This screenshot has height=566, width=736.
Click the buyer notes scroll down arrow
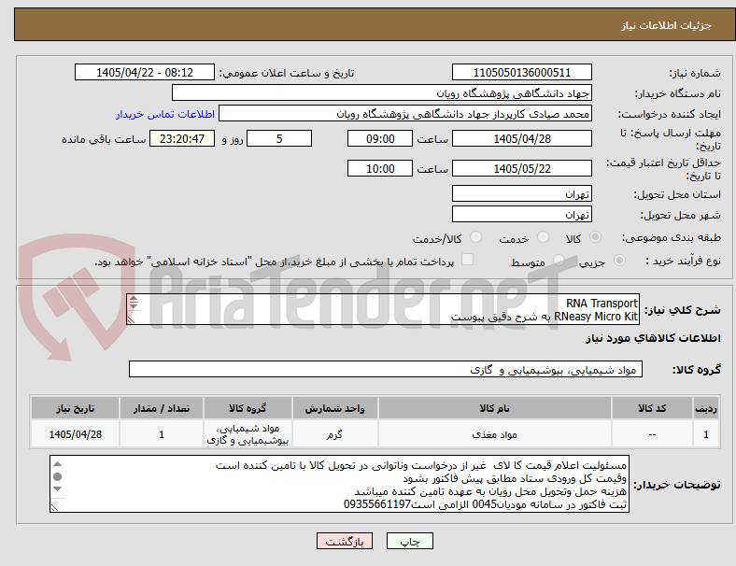click(x=58, y=489)
